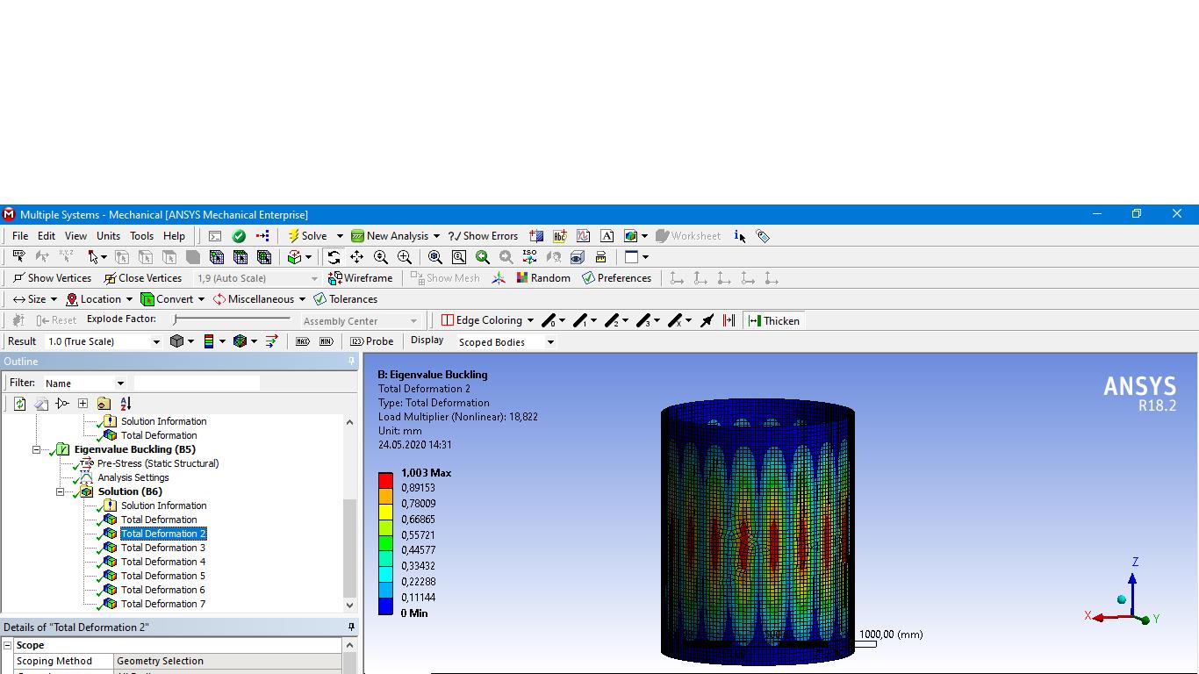Collapse the Eigenvalue Buckling (B5) tree node
1199x674 pixels.
pos(37,449)
